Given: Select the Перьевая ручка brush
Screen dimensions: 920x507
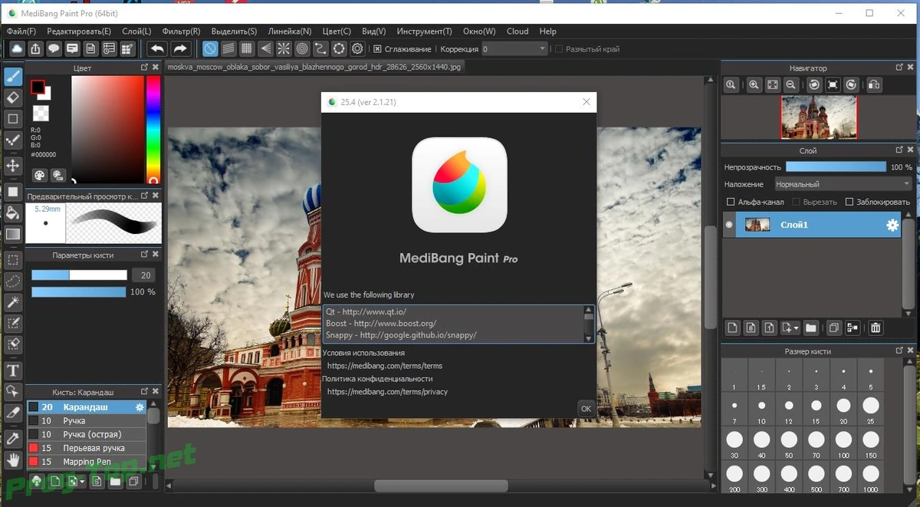Looking at the screenshot, I should point(85,448).
